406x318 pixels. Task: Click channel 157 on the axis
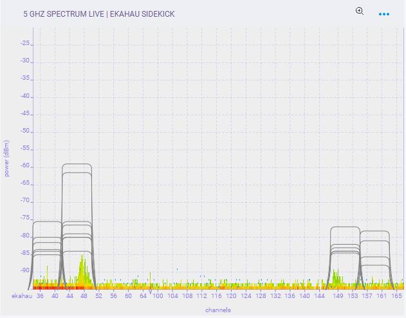pos(367,295)
